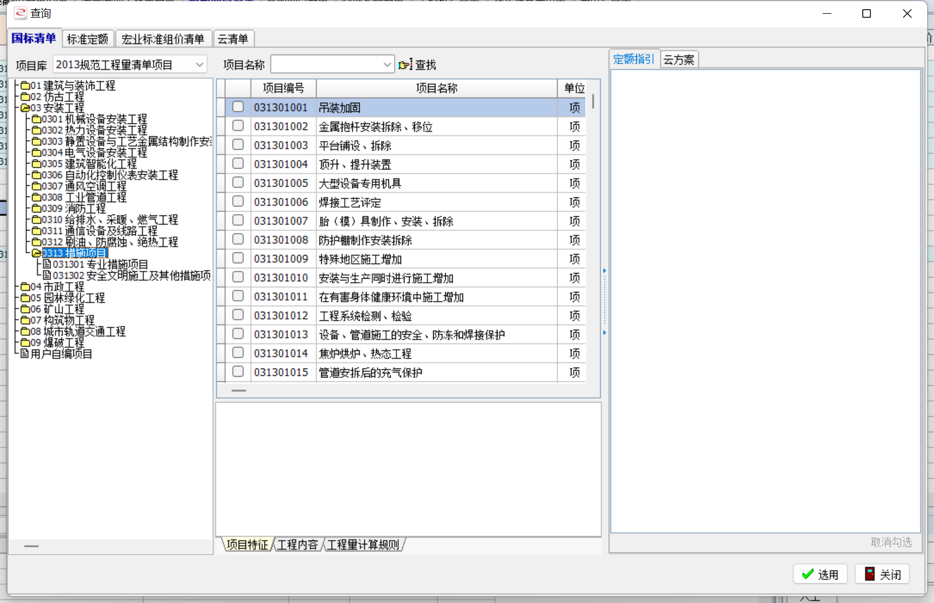Click folder icon of 0302 热力设备安装工程
The height and width of the screenshot is (603, 934).
[x=36, y=131]
